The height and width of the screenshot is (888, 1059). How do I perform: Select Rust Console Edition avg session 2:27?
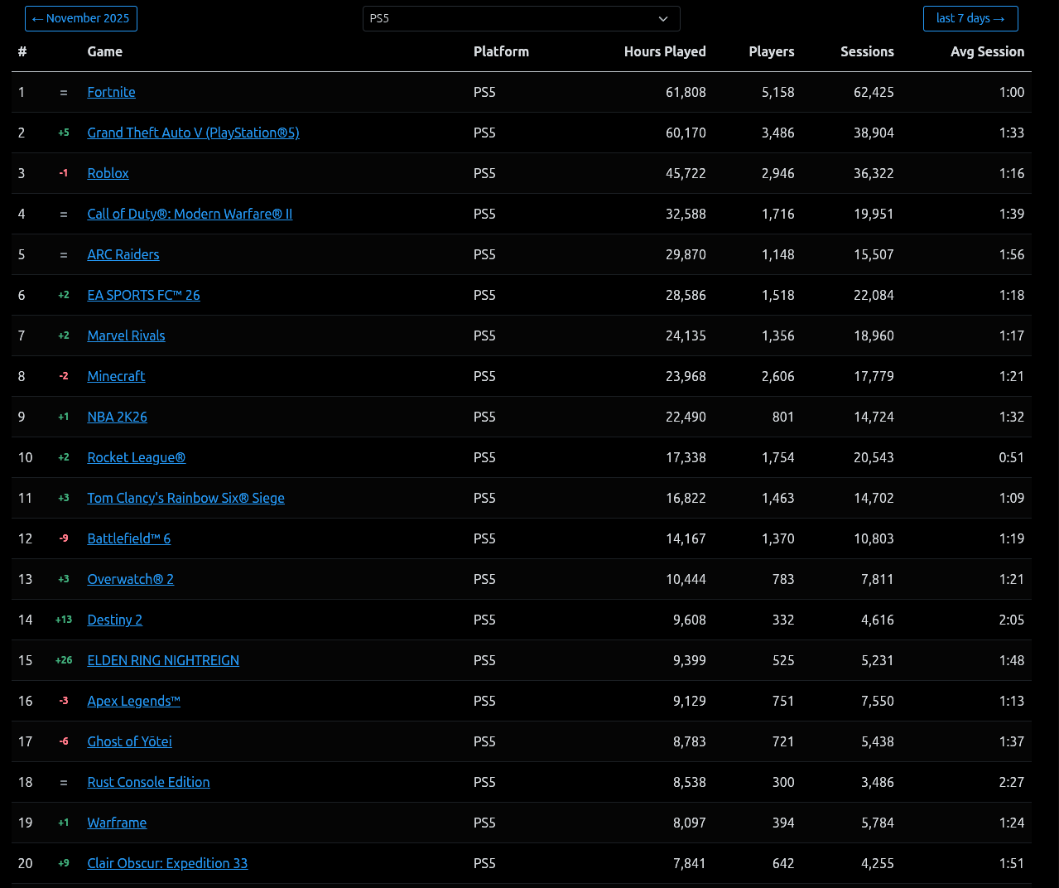click(1011, 782)
